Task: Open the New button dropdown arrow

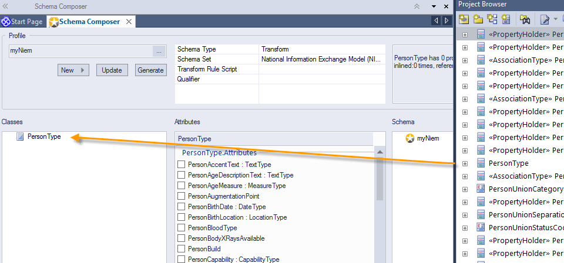Action: coord(82,70)
